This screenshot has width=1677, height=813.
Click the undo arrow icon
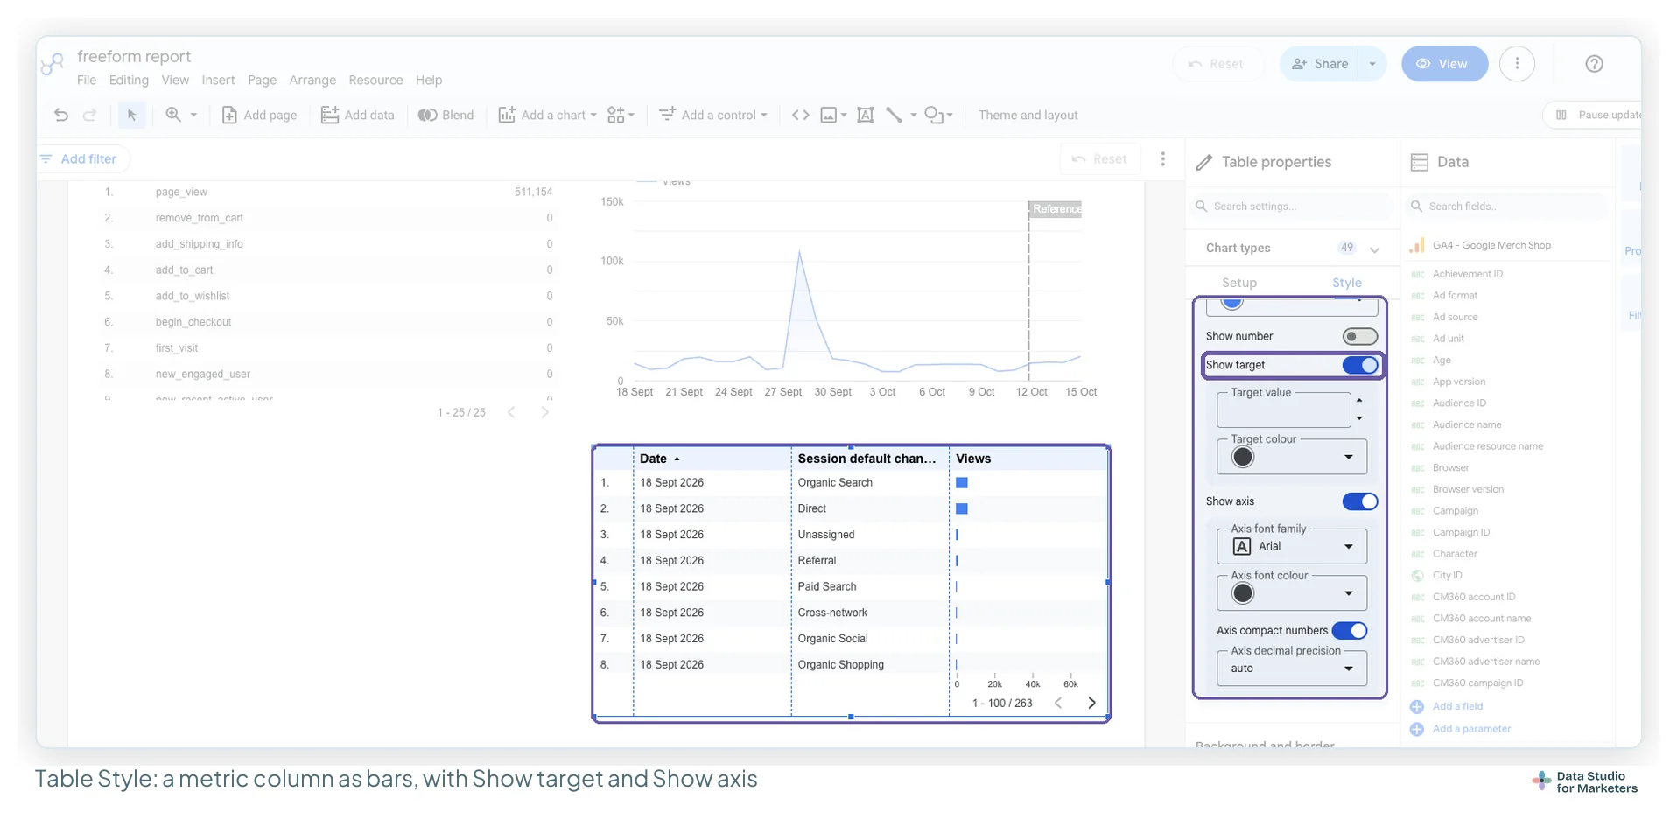coord(60,115)
